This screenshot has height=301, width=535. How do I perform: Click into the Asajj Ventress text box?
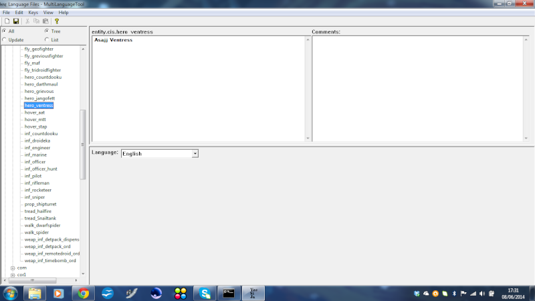(x=199, y=89)
